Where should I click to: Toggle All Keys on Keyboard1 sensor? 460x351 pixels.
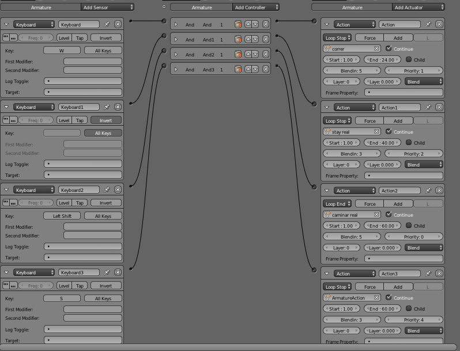pyautogui.click(x=103, y=133)
